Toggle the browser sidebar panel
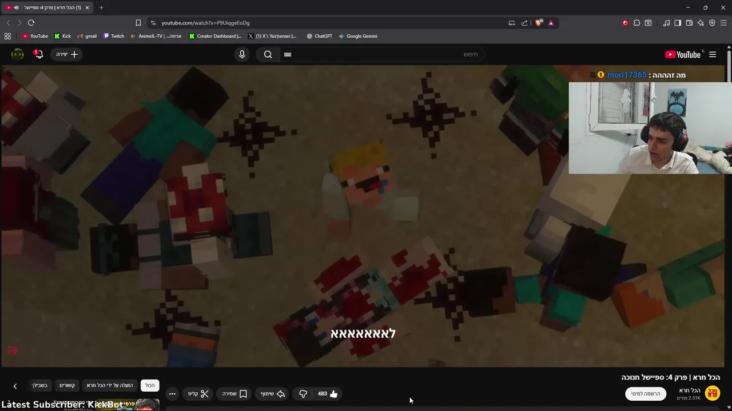 pyautogui.click(x=678, y=23)
